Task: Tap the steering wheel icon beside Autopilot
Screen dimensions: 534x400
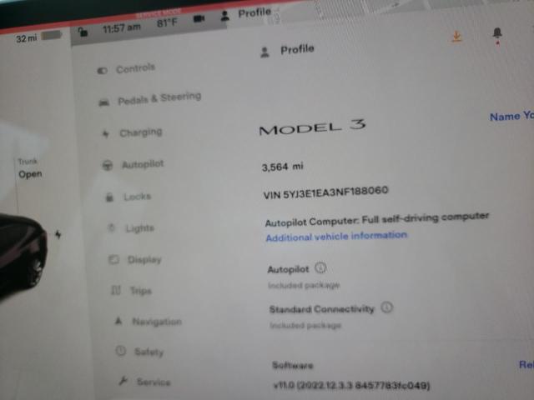Action: pos(108,166)
